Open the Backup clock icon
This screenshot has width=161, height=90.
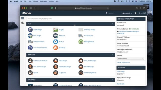(x=56, y=42)
